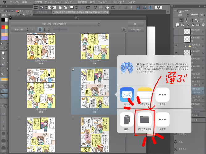Viewport: 206px width, 154px height.
Task: Click the CLIP STUDIO spiral icon in toolbar
Action: point(52,7)
